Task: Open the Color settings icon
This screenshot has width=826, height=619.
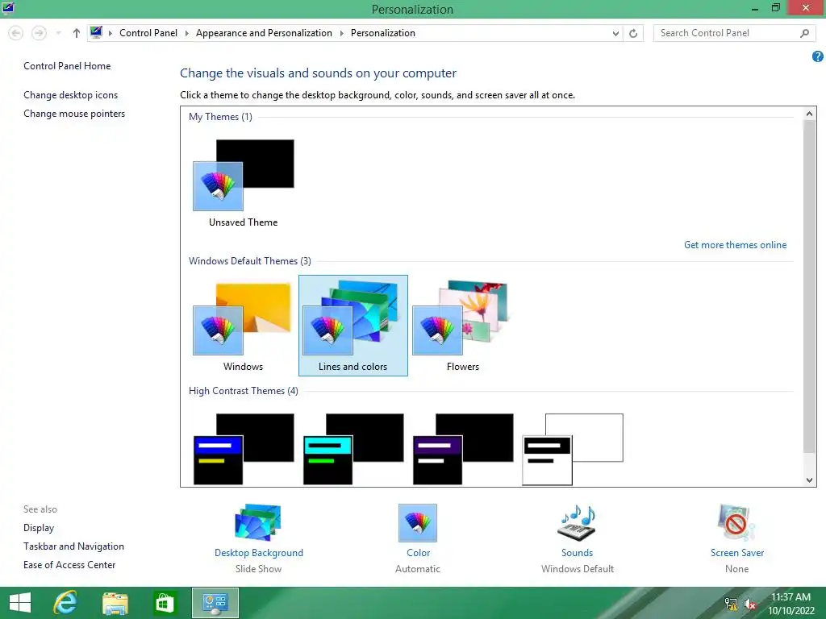Action: click(418, 522)
